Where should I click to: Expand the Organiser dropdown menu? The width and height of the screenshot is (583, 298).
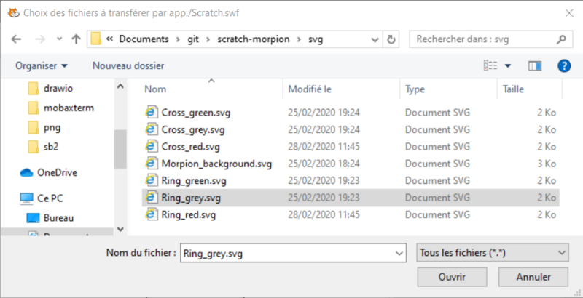point(42,65)
